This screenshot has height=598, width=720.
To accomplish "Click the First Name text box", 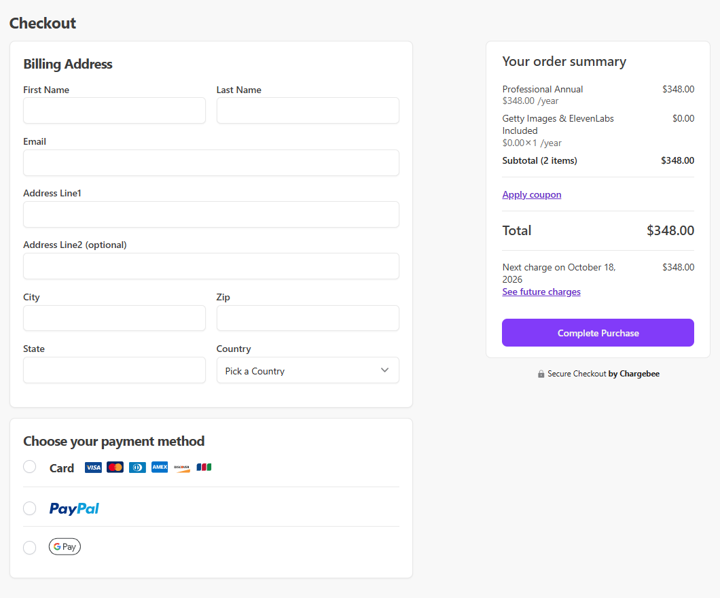I will point(114,110).
